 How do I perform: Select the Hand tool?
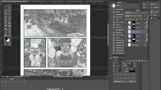coord(6,35)
